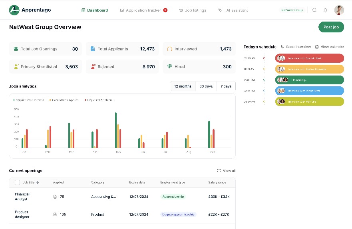
Task: Click the Expiry date column header
Action: (137, 182)
